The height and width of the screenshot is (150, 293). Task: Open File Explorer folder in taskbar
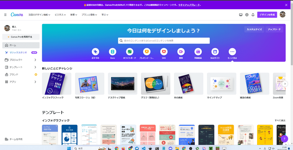[177, 149]
